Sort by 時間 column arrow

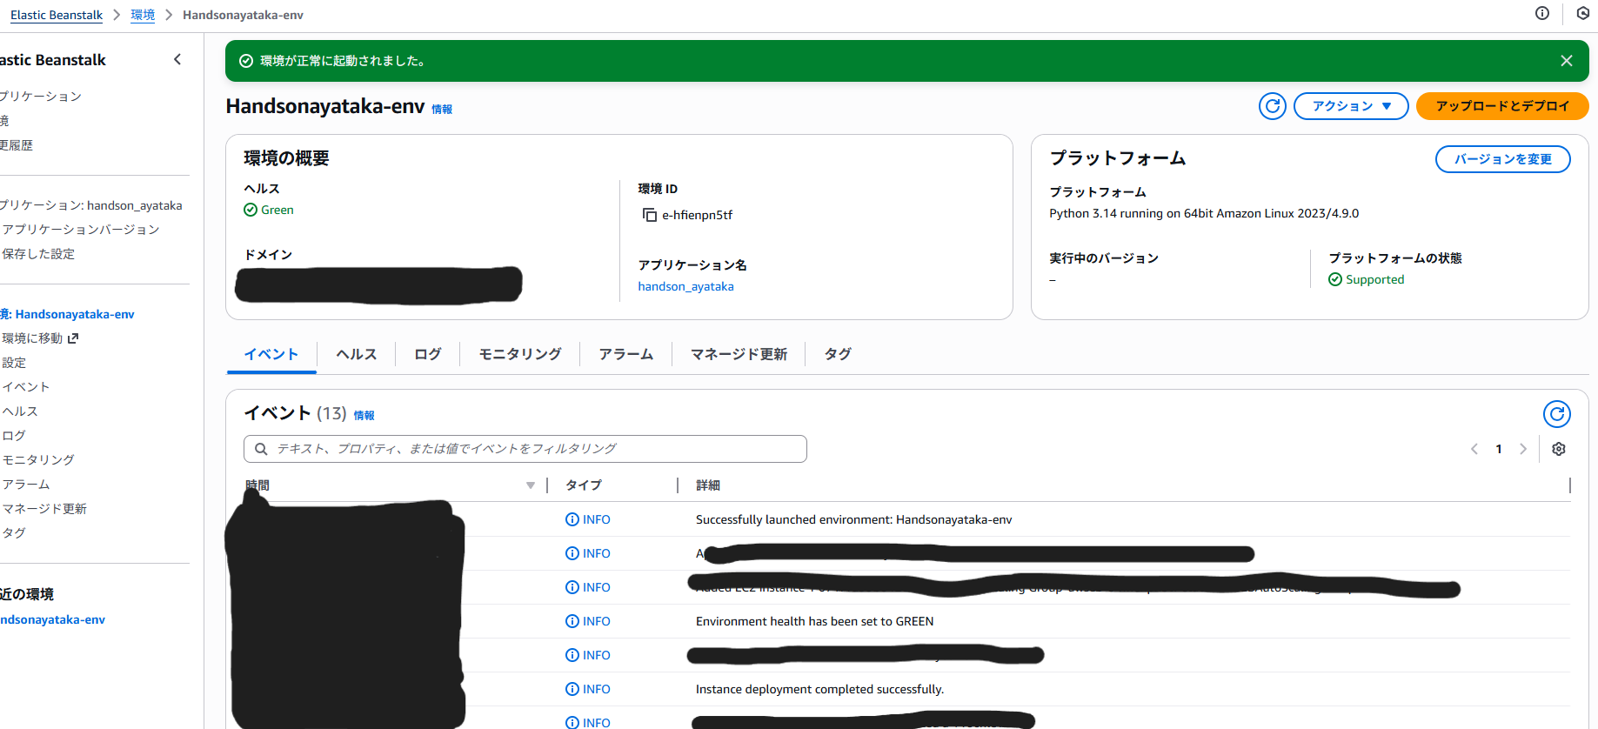click(531, 485)
